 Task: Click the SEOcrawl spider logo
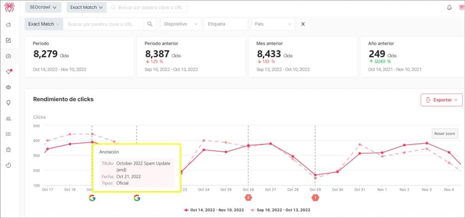[9, 7]
